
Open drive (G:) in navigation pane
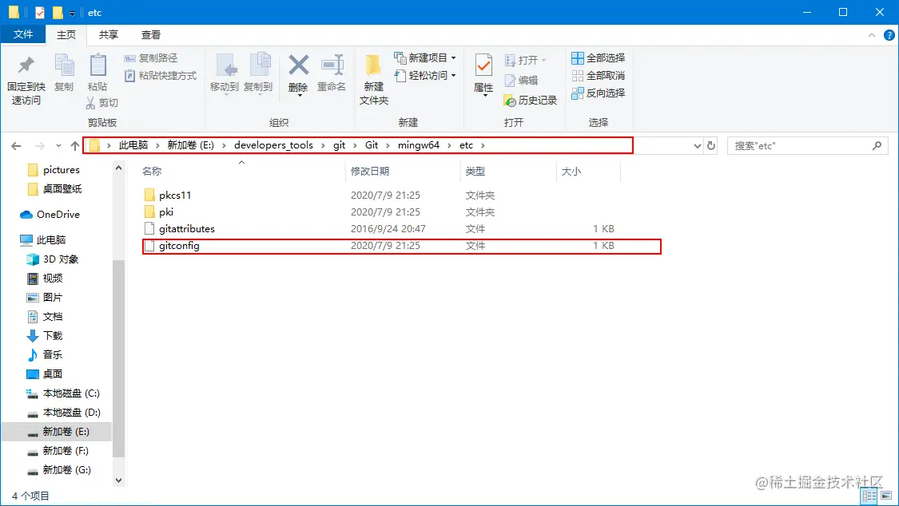pyautogui.click(x=66, y=470)
